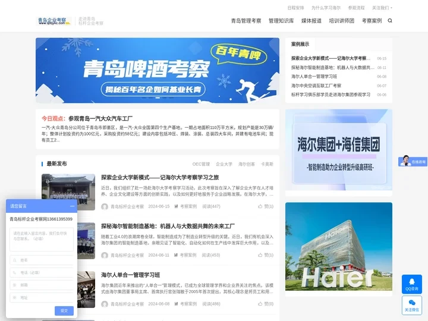Image resolution: width=428 pixels, height=321 pixels.
Task: Click the 青岛企业考察 site logo
Action: coord(54,21)
